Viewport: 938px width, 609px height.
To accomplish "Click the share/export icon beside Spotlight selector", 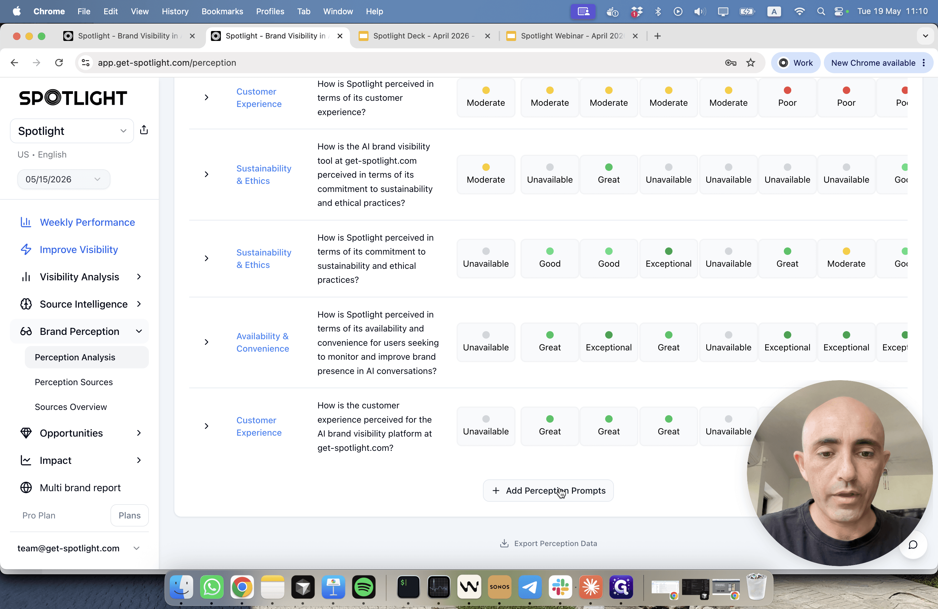I will pyautogui.click(x=144, y=130).
